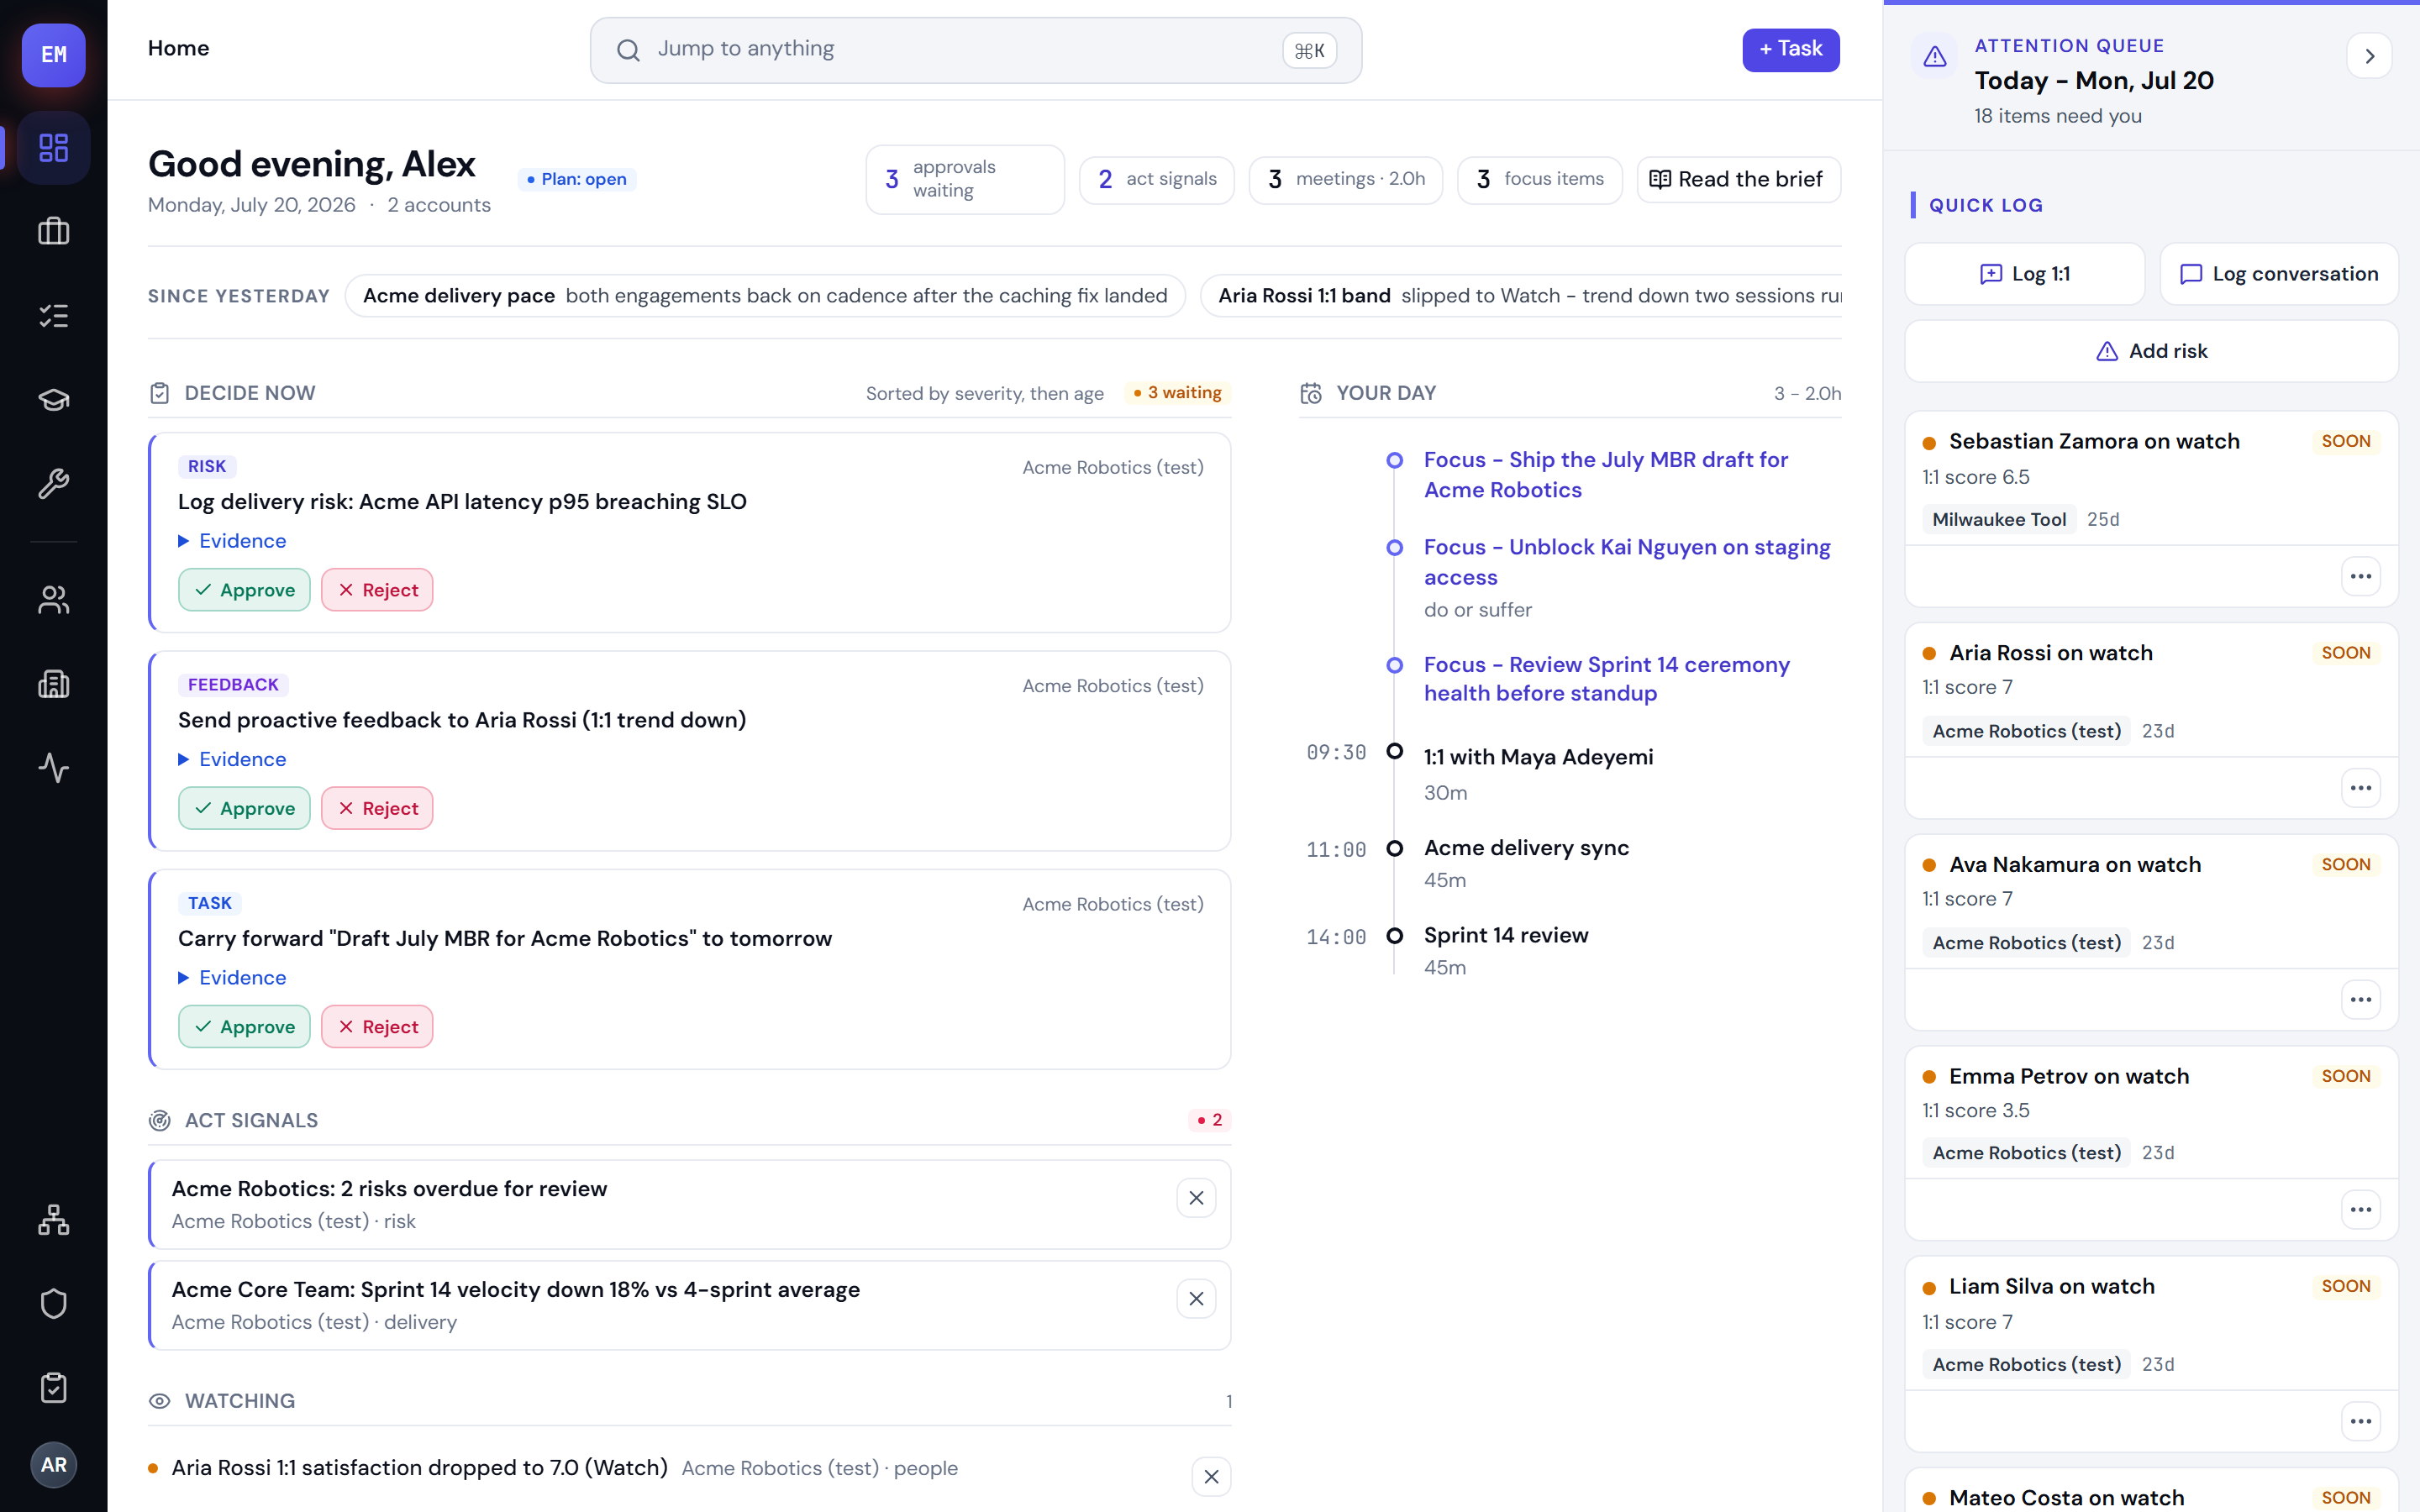Expand Evidence for Carry forward MBR task
This screenshot has height=1512, width=2420.
pyautogui.click(x=232, y=978)
